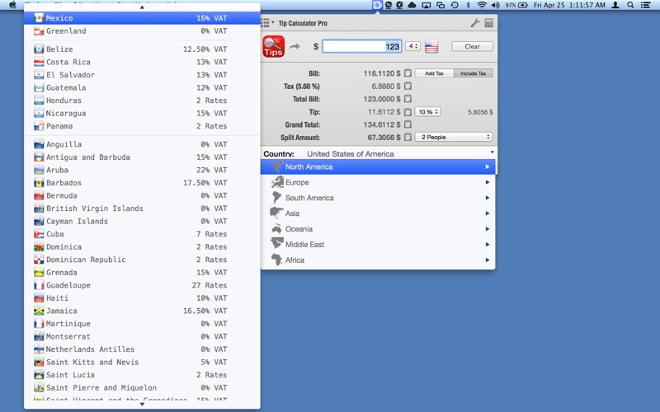Image resolution: width=660 pixels, height=412 pixels.
Task: Open Time Machine menu bar icon
Action: 455,5
